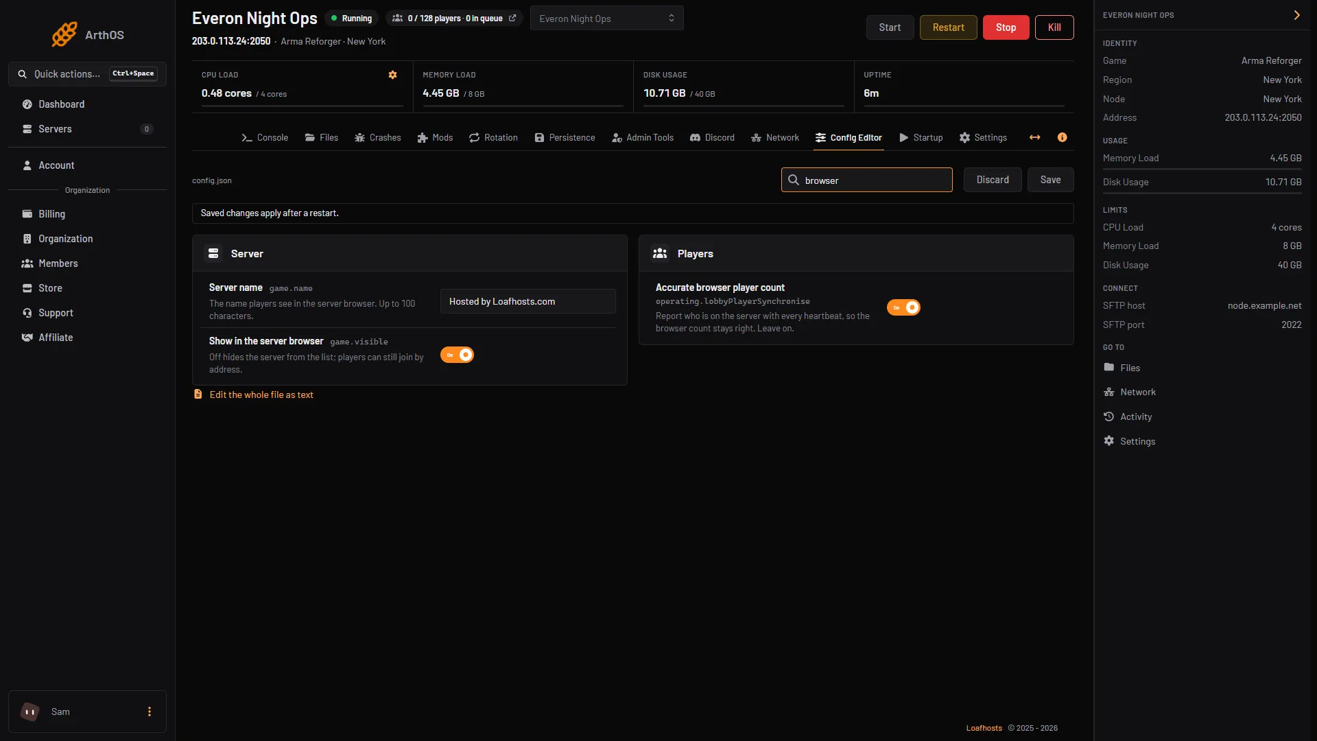The width and height of the screenshot is (1317, 741).
Task: Open the Discord tab
Action: (712, 138)
